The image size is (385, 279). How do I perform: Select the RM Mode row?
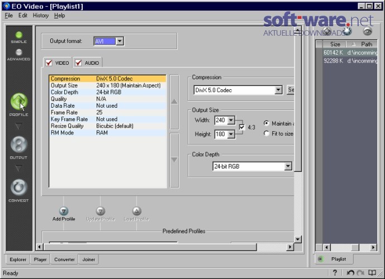pyautogui.click(x=107, y=132)
